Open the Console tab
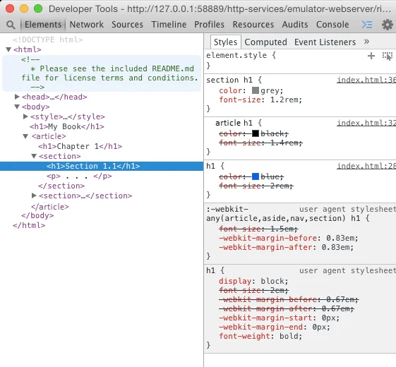396x367 pixels. (332, 25)
